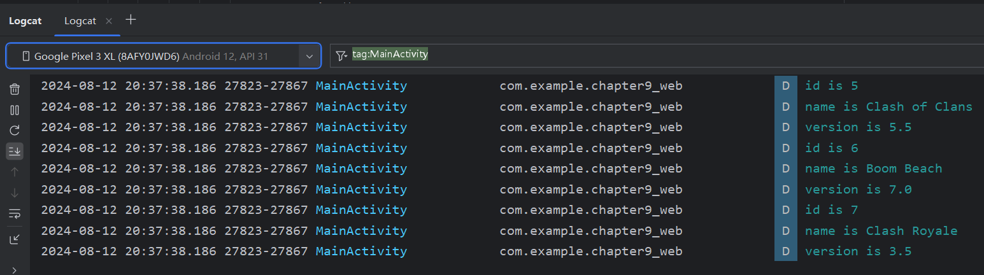This screenshot has height=275, width=984.
Task: Toggle soft-wrap for log lines
Action: coord(15,214)
